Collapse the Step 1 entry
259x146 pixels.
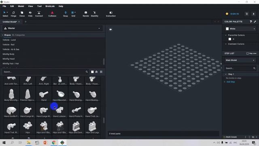click(226, 74)
